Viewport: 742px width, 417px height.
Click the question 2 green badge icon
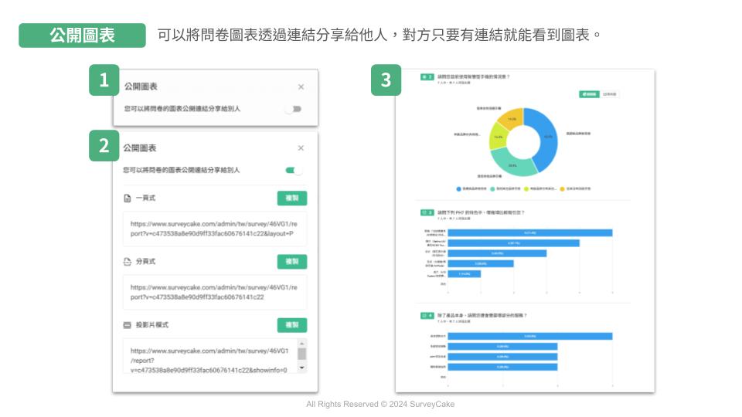point(427,76)
